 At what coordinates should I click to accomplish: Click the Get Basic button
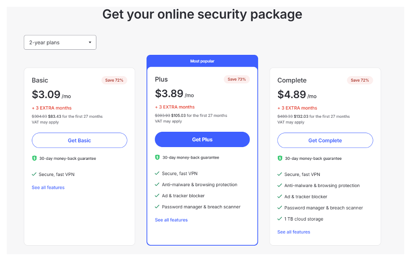[79, 140]
